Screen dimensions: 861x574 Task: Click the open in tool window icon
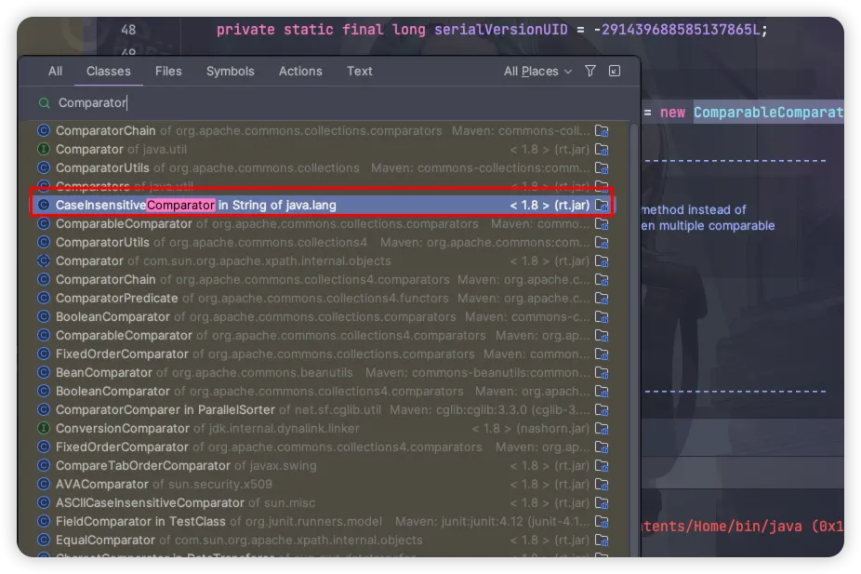(x=615, y=72)
